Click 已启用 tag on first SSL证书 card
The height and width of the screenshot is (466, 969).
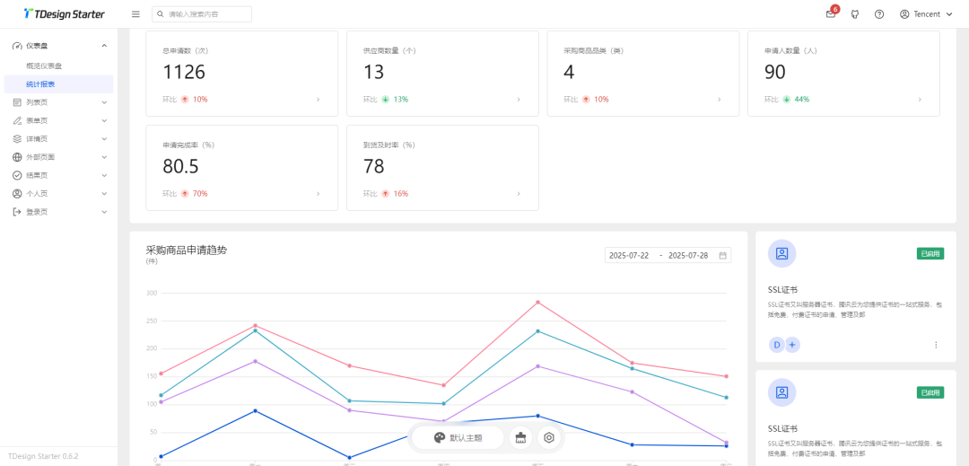click(930, 253)
